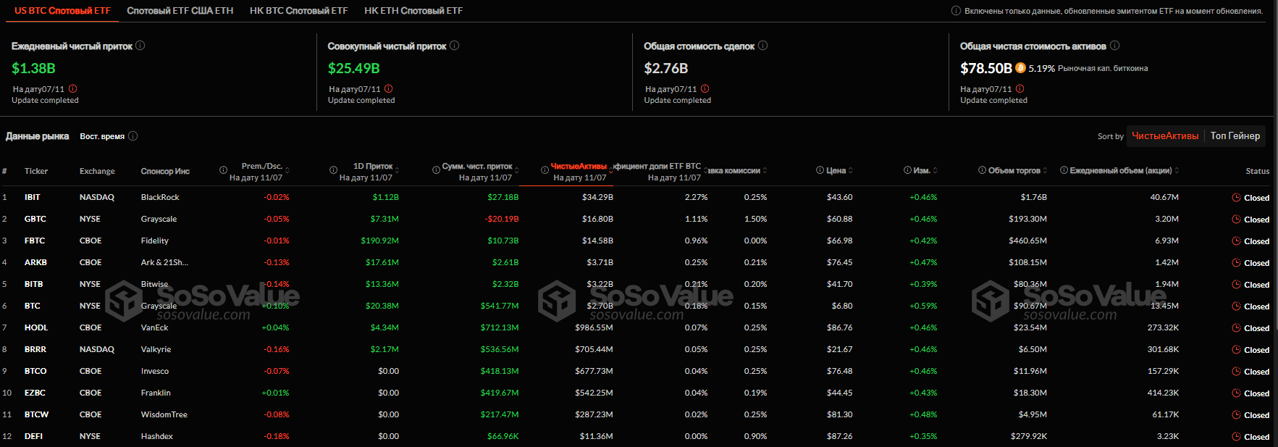The width and height of the screenshot is (1278, 447).
Task: Select the HK BTC Спотовый ETF tab
Action: pos(298,11)
